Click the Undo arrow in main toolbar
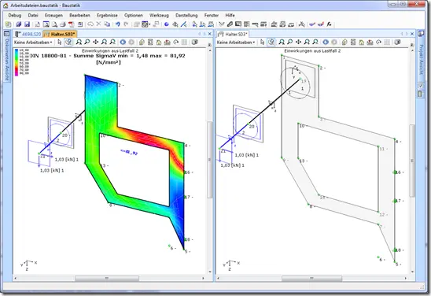431x296 pixels. (118, 24)
